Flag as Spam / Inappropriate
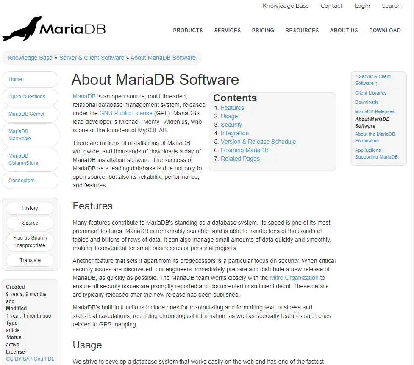 pos(30,241)
